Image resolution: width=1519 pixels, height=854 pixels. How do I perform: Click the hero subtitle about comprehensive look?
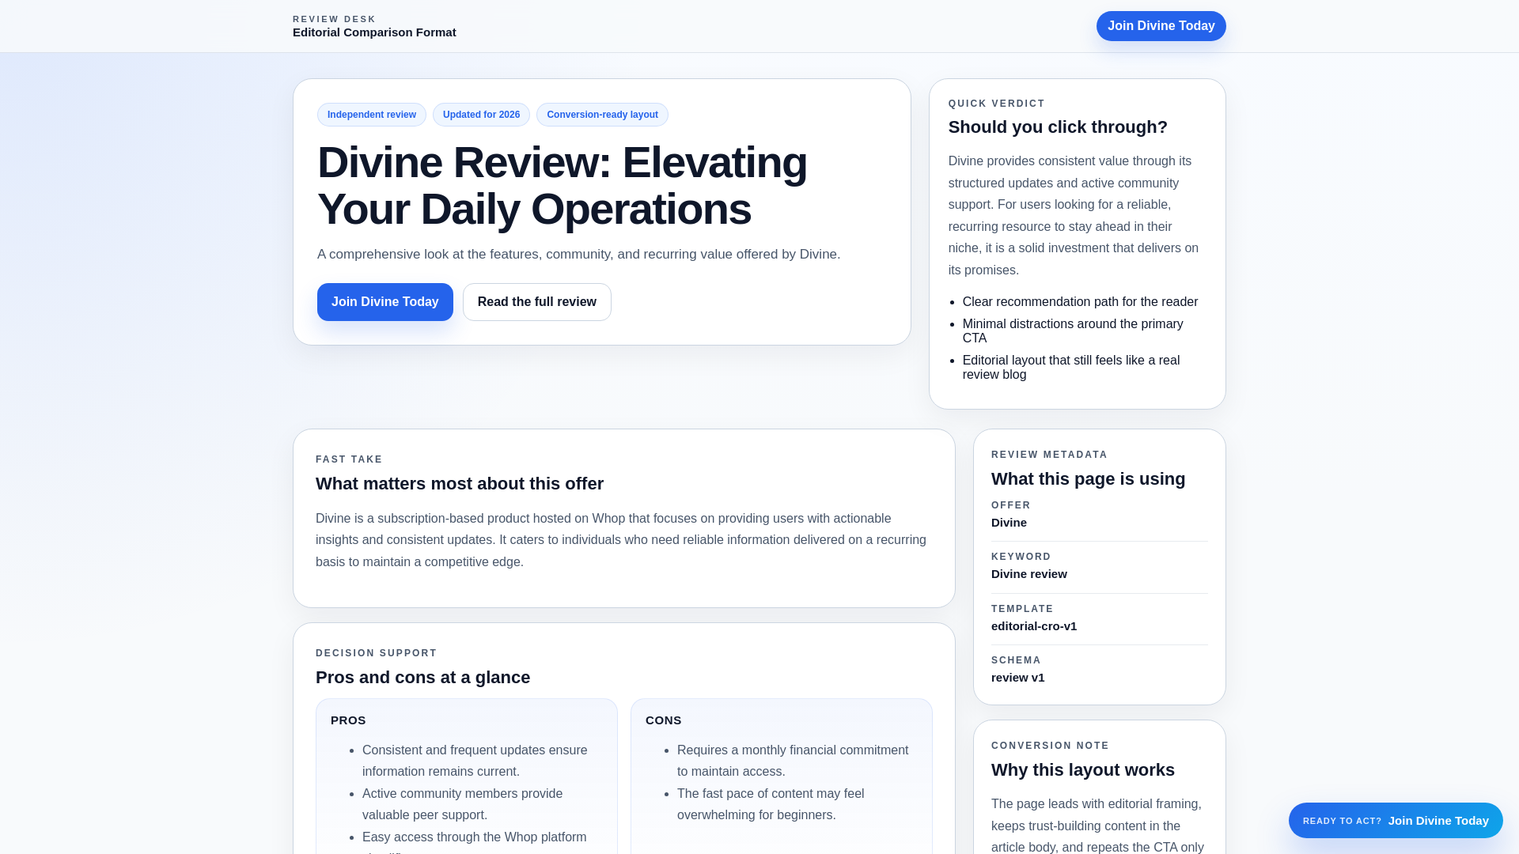point(579,255)
